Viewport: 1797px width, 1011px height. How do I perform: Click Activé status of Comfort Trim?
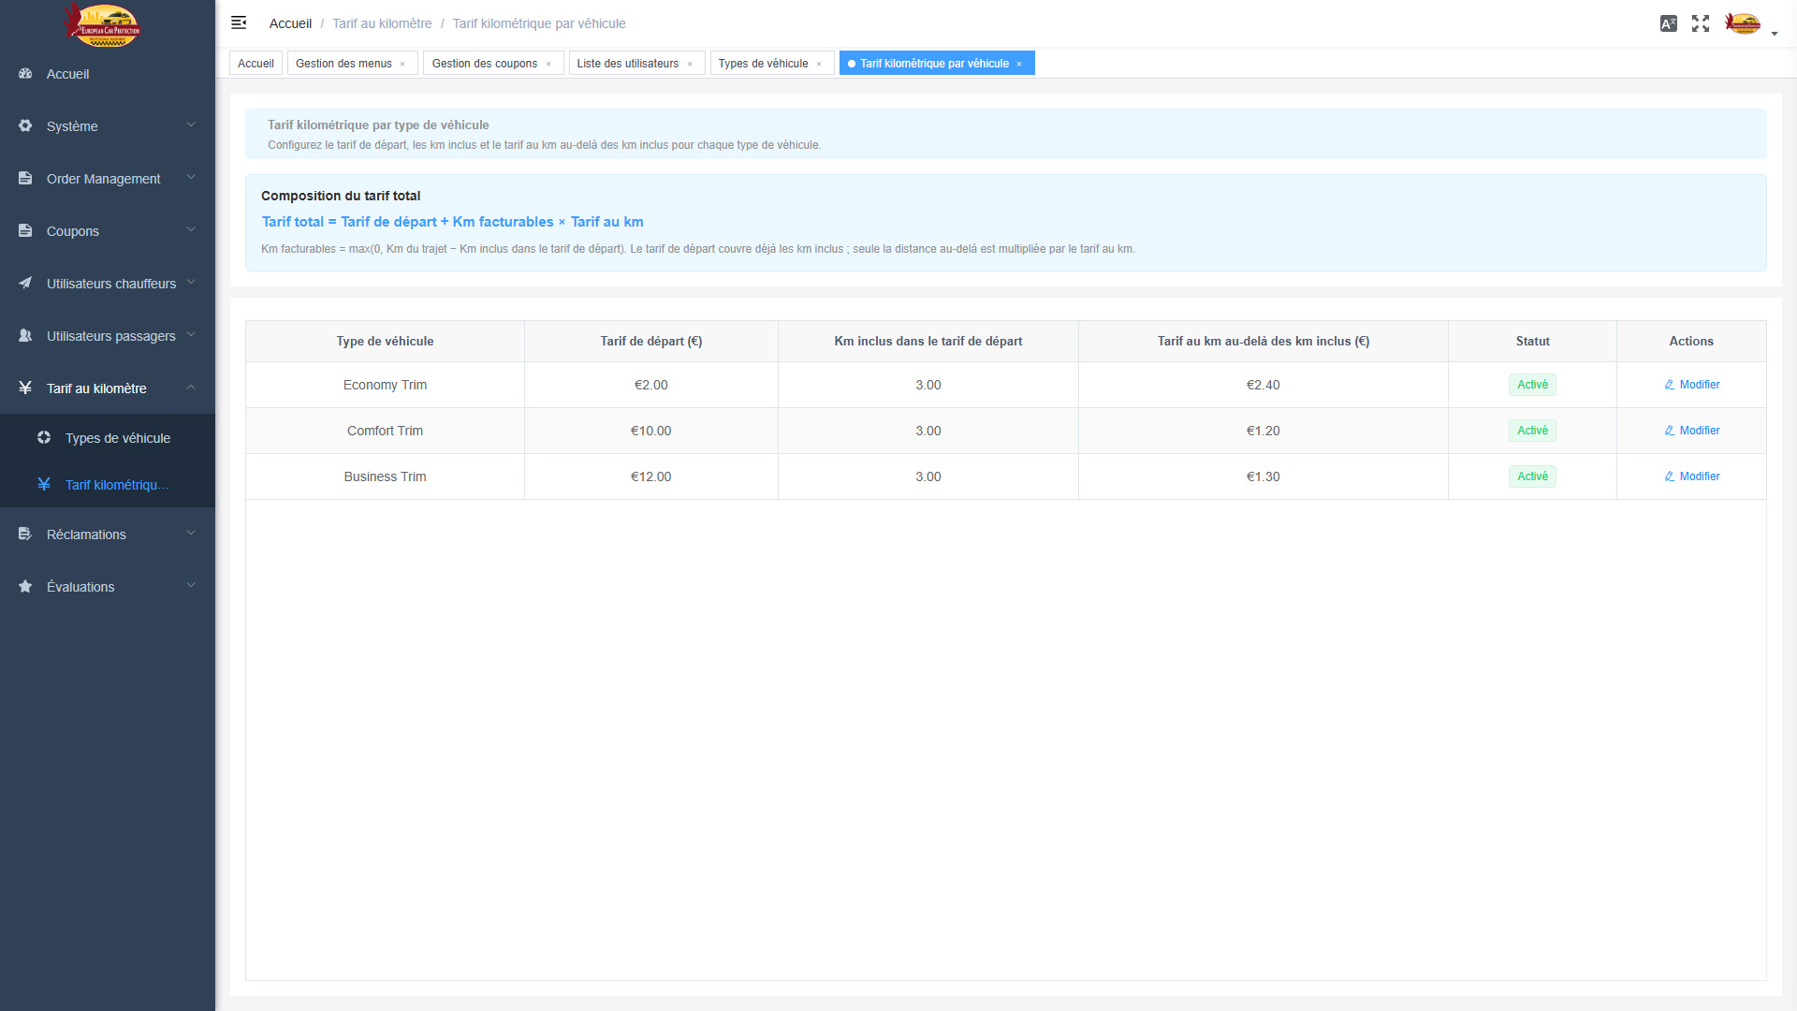1532,431
